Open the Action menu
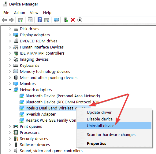 point(20,13)
